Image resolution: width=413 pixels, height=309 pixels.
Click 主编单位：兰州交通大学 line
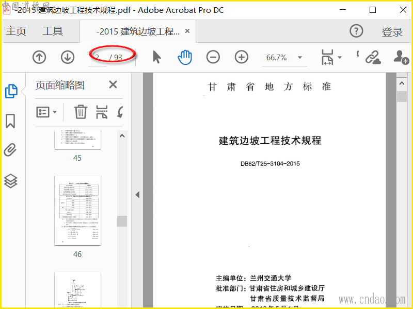253,278
